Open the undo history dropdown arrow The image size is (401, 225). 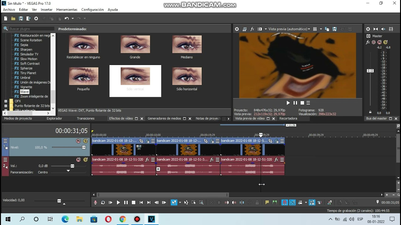[73, 19]
